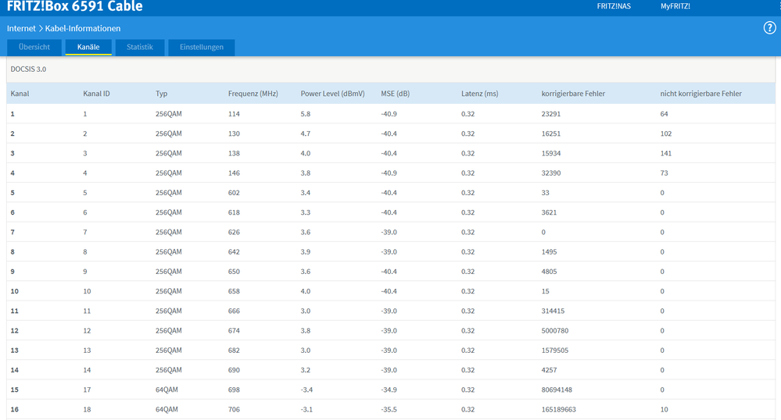Screen dimensions: 781x420
Task: Click the korrigierbare Fehler column header
Action: coord(573,94)
